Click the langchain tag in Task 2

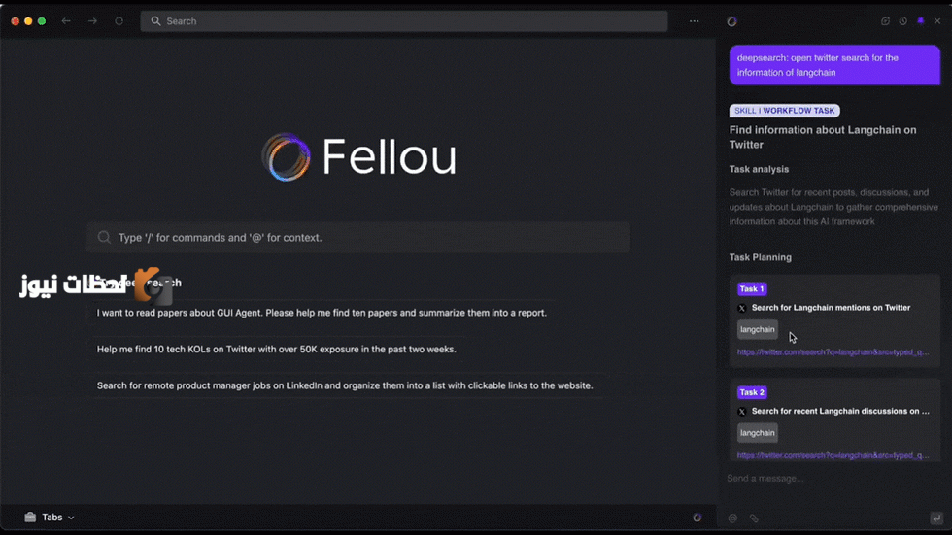(757, 433)
